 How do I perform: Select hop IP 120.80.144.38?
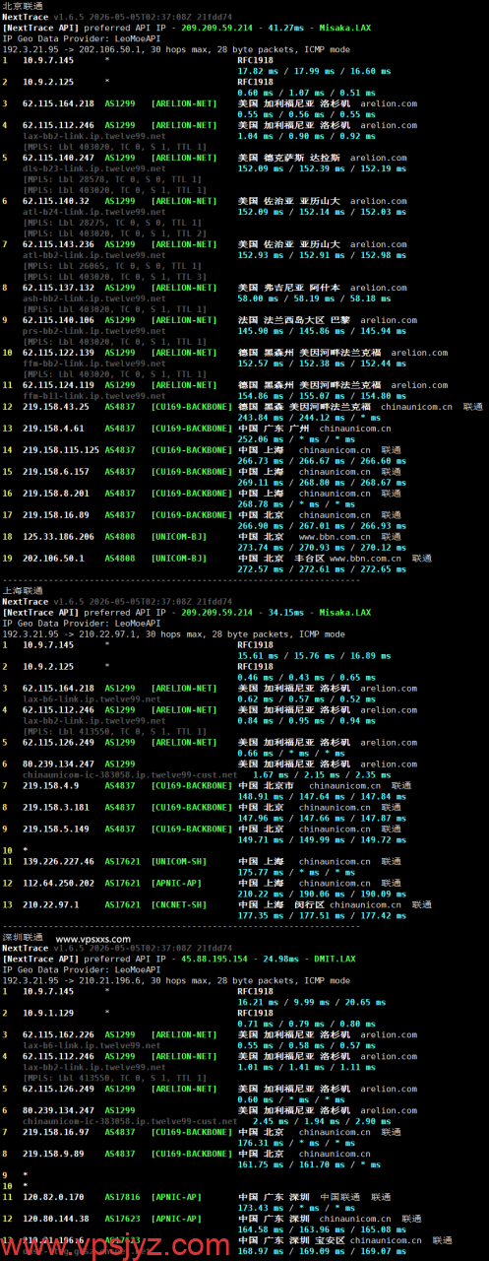(x=56, y=1219)
